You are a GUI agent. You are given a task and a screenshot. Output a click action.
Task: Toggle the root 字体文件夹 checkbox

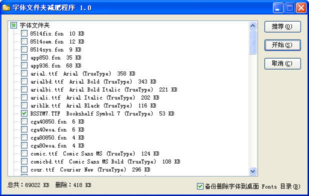13,25
